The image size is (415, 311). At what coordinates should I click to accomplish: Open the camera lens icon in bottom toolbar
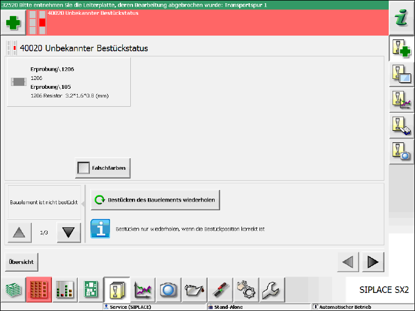169,290
